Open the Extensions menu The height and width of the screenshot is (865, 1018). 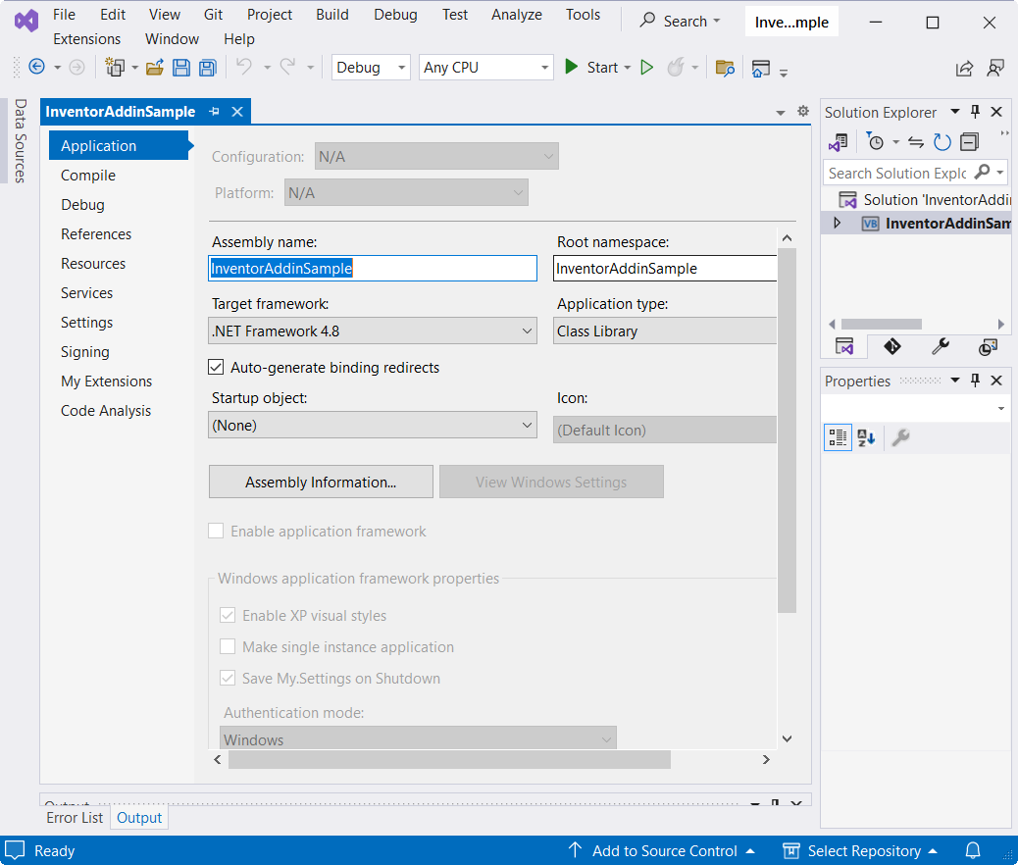(x=87, y=39)
